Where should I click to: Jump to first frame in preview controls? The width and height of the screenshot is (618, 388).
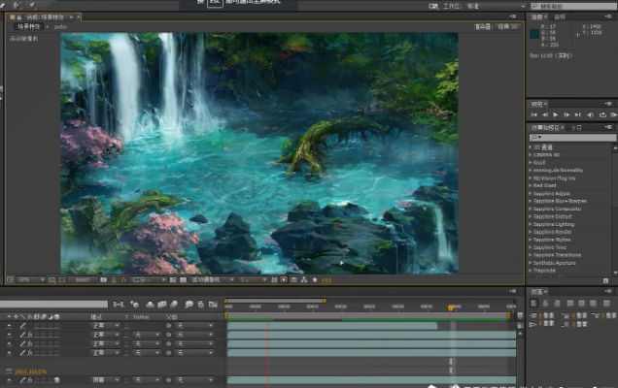(534, 114)
